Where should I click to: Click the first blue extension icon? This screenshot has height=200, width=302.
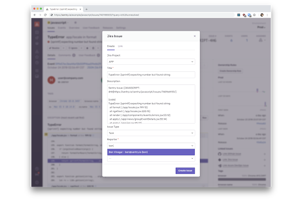239,15
